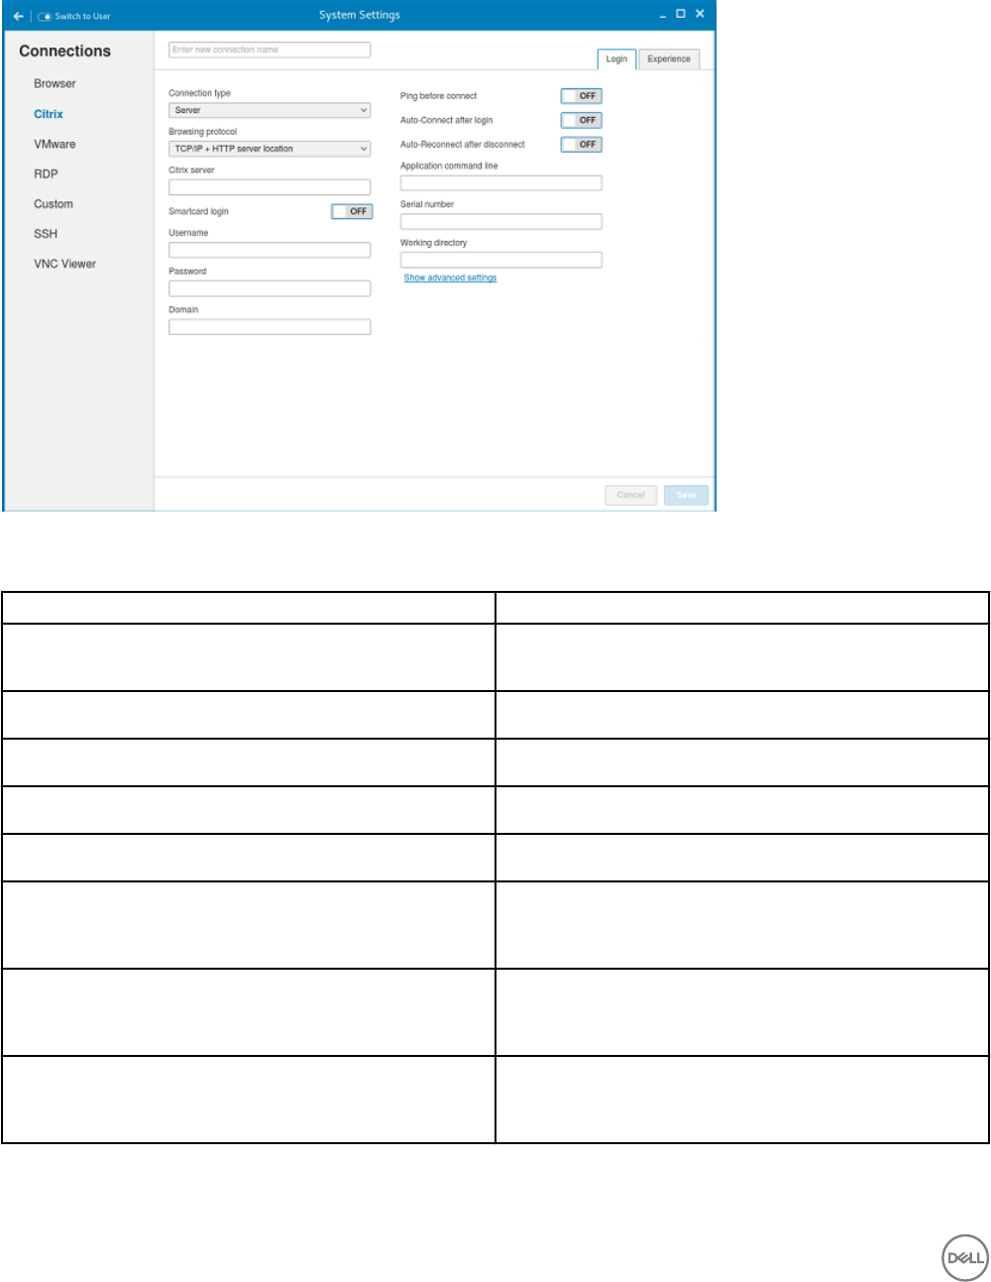Switch to the Login tab
Image resolution: width=991 pixels, height=1282 pixels.
[x=616, y=59]
